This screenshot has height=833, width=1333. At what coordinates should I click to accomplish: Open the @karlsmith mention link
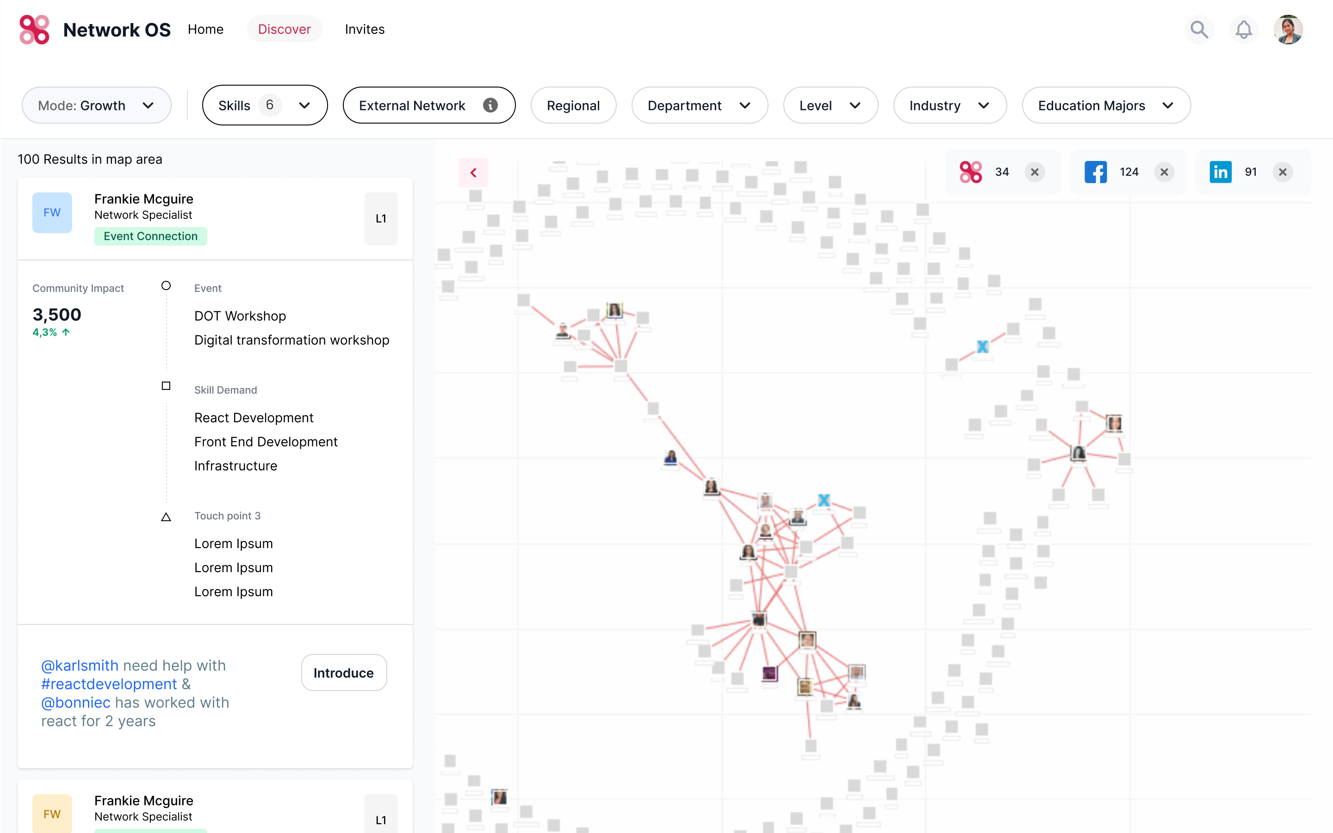coord(80,666)
